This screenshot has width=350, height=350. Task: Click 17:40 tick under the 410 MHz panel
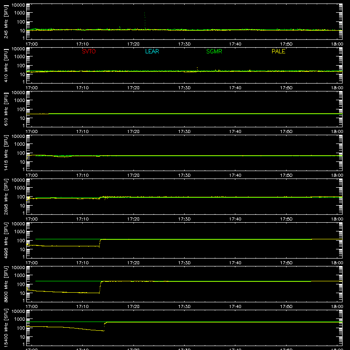(235, 88)
